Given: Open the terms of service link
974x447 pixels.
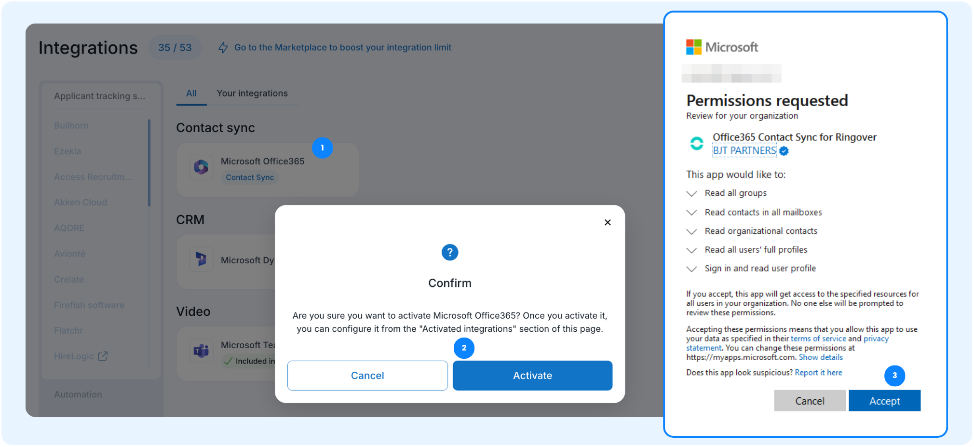Looking at the screenshot, I should (x=818, y=339).
